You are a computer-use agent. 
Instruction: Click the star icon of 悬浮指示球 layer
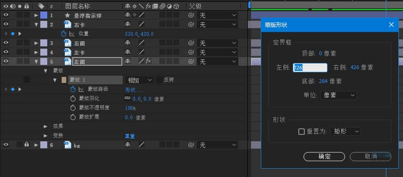pyautogui.click(x=67, y=15)
